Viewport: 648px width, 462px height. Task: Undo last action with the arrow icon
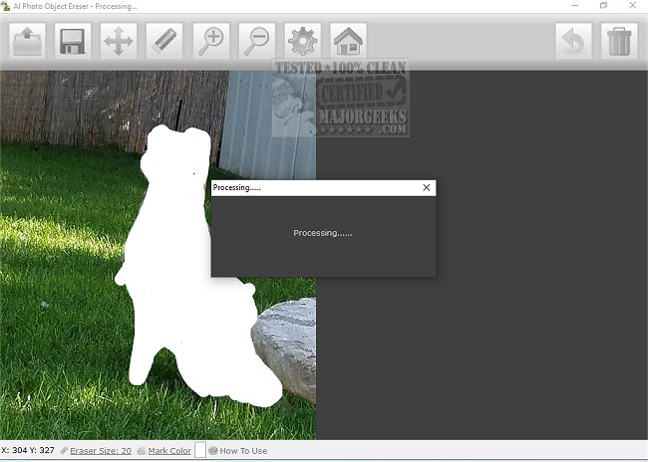coord(573,41)
